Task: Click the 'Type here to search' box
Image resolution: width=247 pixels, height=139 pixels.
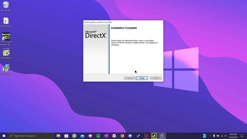Action: click(31, 136)
